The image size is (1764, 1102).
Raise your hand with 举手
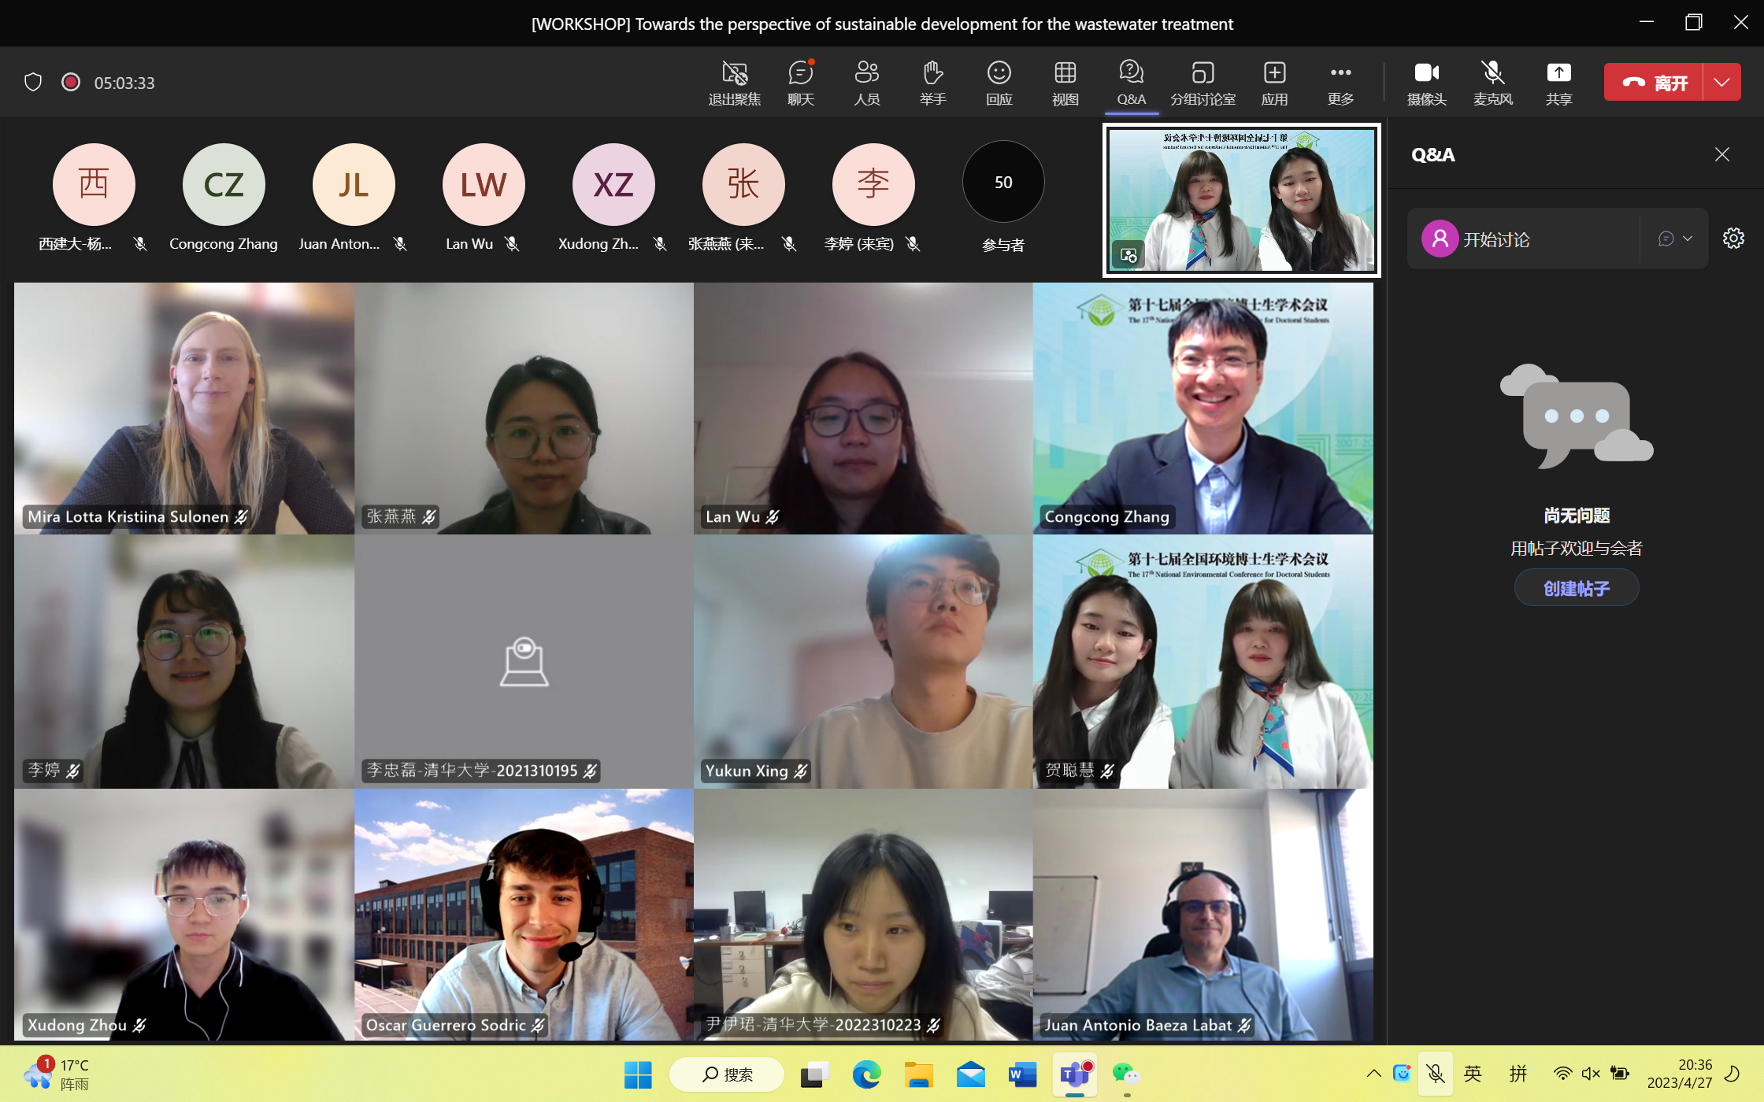pos(932,82)
